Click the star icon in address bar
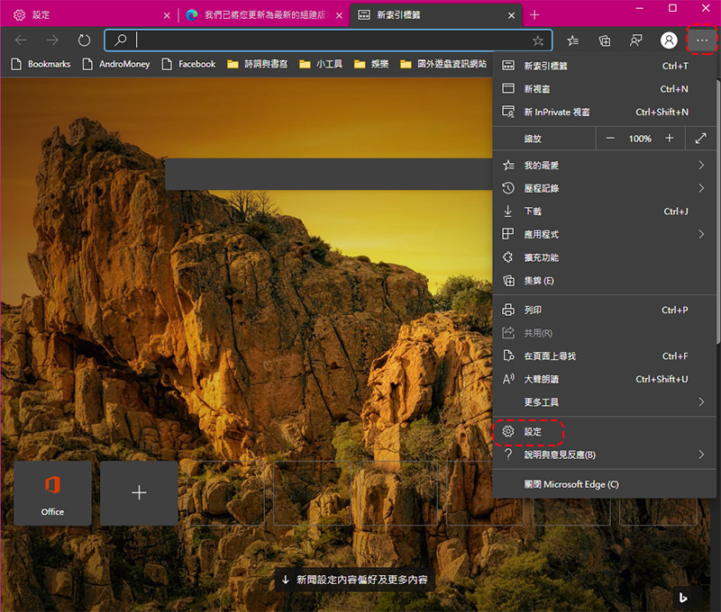The image size is (721, 612). pyautogui.click(x=538, y=40)
